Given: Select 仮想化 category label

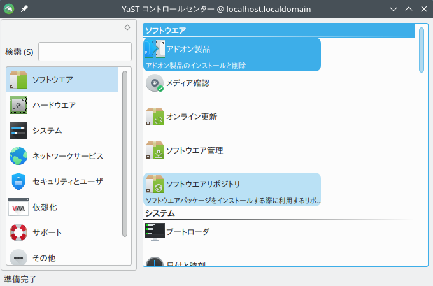Looking at the screenshot, I should tap(45, 207).
